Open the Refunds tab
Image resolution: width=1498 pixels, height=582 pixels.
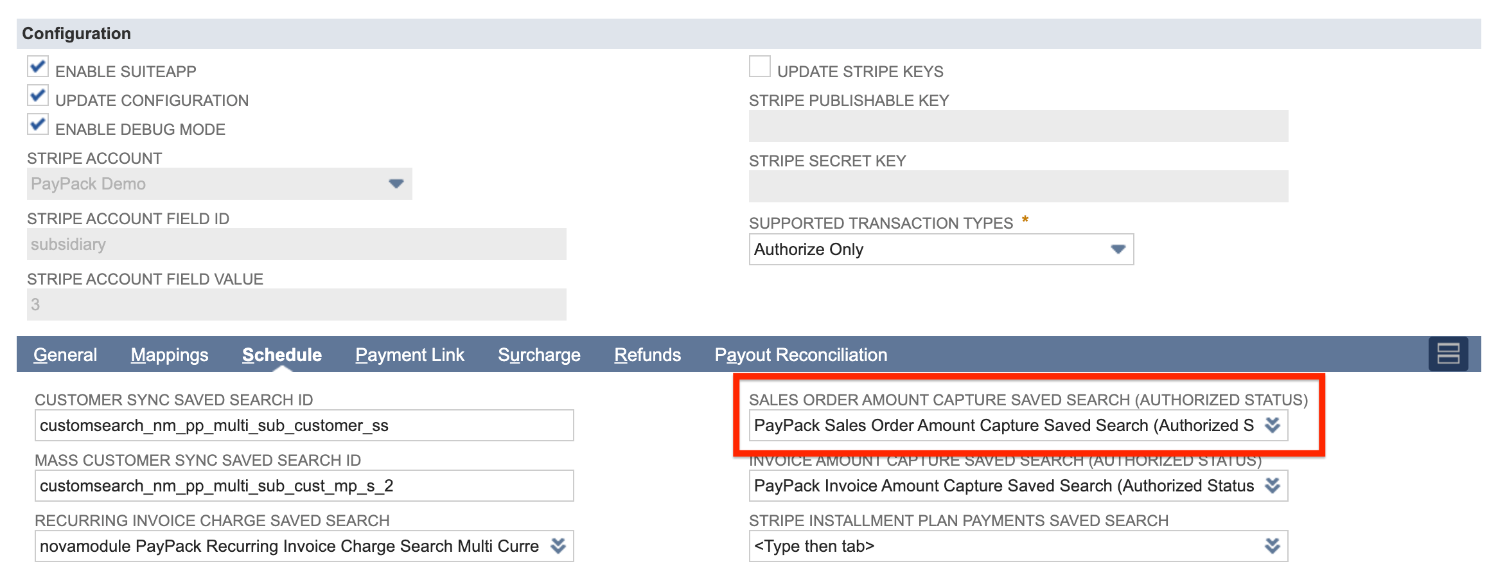pyautogui.click(x=648, y=354)
